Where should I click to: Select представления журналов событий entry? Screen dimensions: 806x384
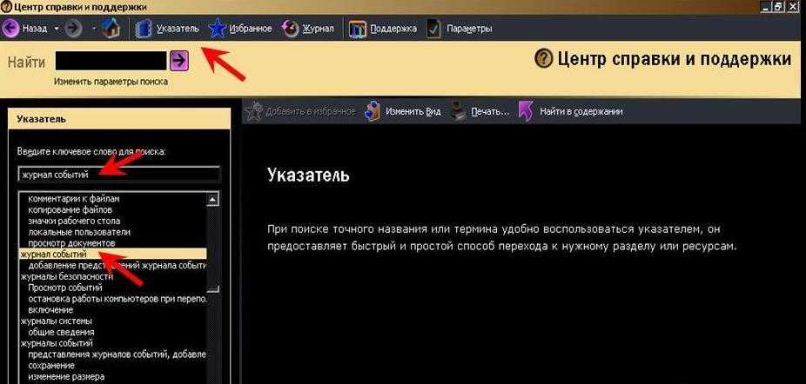click(118, 354)
